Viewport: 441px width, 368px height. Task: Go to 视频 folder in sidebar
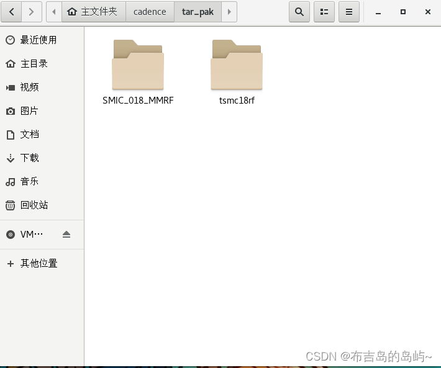29,87
